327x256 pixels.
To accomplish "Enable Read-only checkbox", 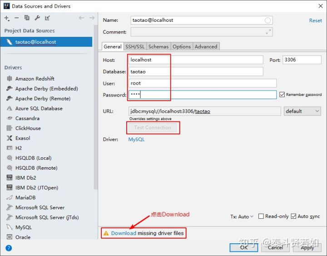I will (261, 216).
